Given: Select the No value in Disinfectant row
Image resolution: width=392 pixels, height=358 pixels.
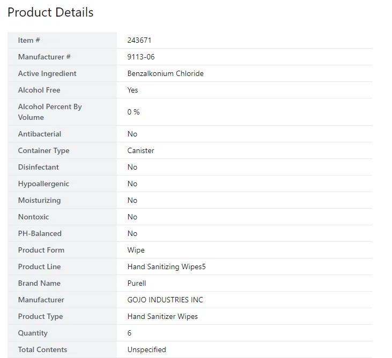Looking at the screenshot, I should click(132, 167).
